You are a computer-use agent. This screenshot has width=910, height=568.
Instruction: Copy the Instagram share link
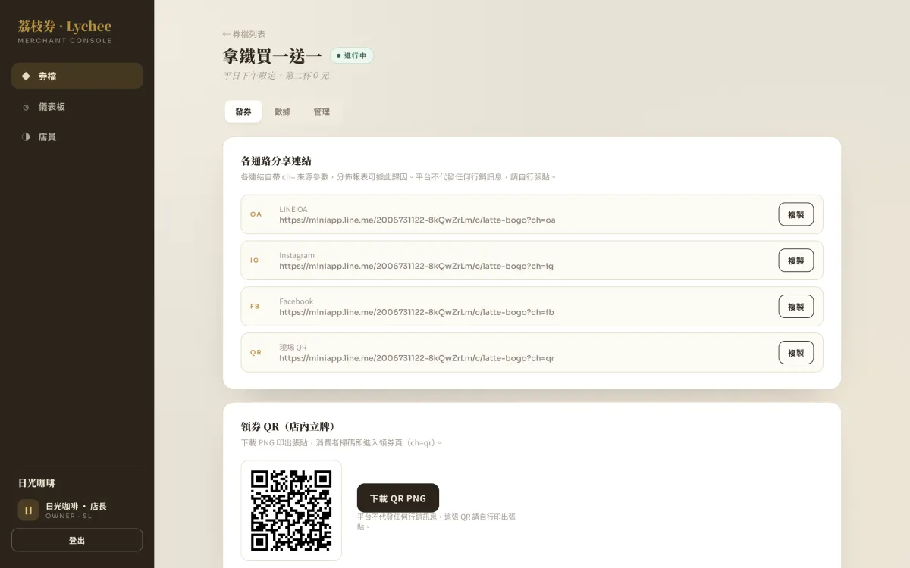pos(795,261)
